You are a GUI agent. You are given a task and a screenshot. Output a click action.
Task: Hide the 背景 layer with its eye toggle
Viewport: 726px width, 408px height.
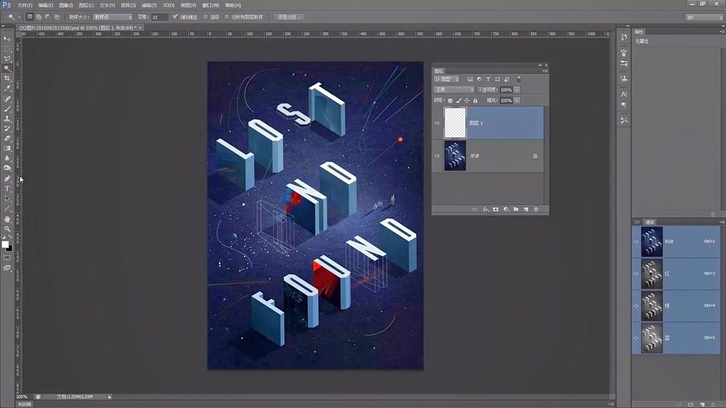437,156
